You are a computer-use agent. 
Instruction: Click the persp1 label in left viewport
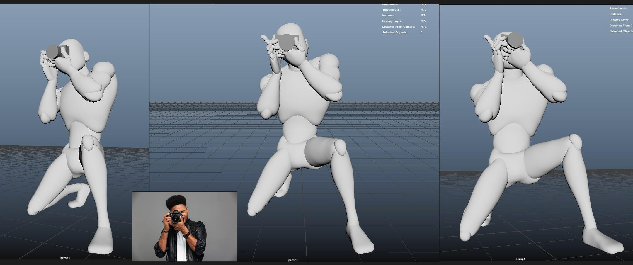point(65,258)
